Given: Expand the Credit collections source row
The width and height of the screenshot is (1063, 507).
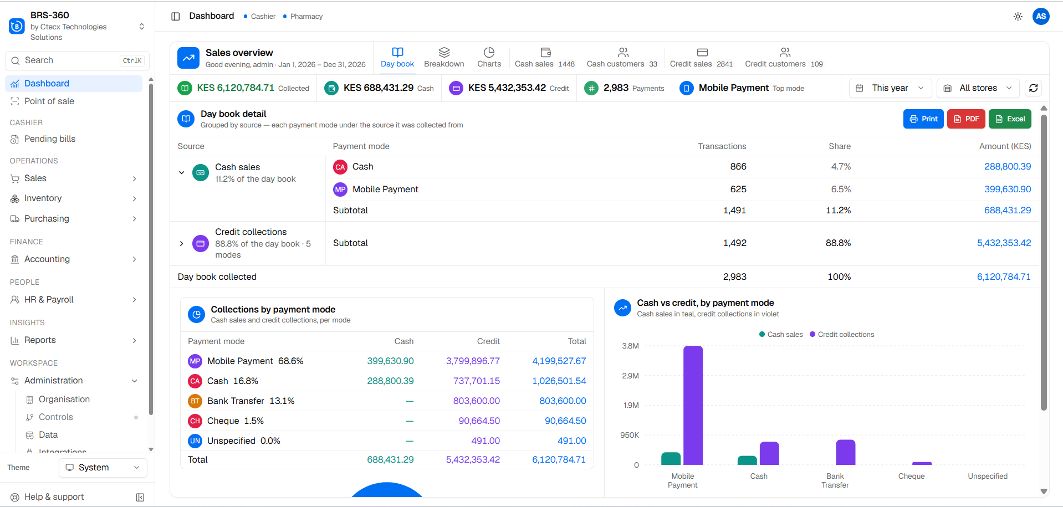Looking at the screenshot, I should [x=181, y=244].
